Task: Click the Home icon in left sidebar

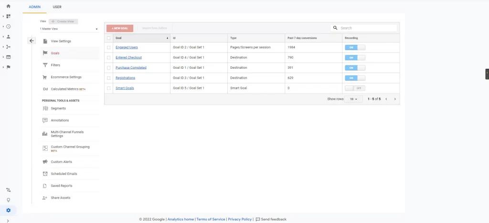Action: click(x=8, y=6)
